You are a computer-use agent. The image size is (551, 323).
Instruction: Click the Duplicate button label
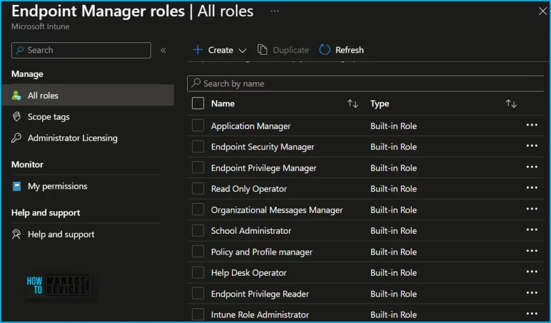(291, 50)
